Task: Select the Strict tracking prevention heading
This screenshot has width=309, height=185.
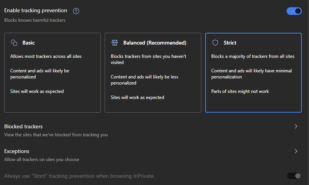Action: [x=230, y=43]
